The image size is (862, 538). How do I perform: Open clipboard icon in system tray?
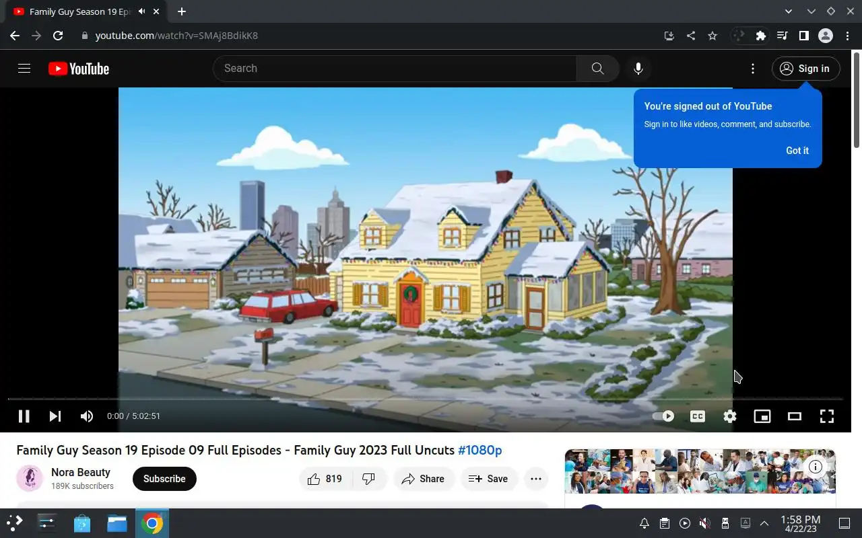click(665, 523)
